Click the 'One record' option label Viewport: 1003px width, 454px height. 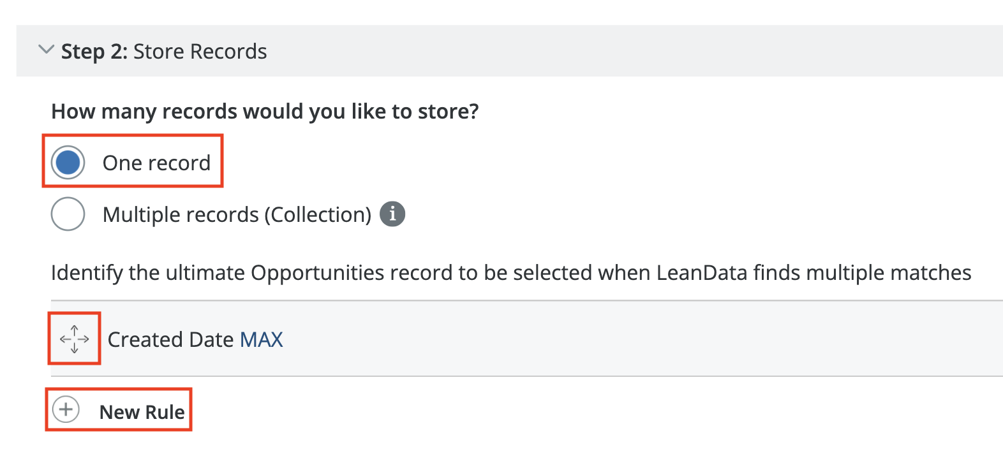(156, 163)
